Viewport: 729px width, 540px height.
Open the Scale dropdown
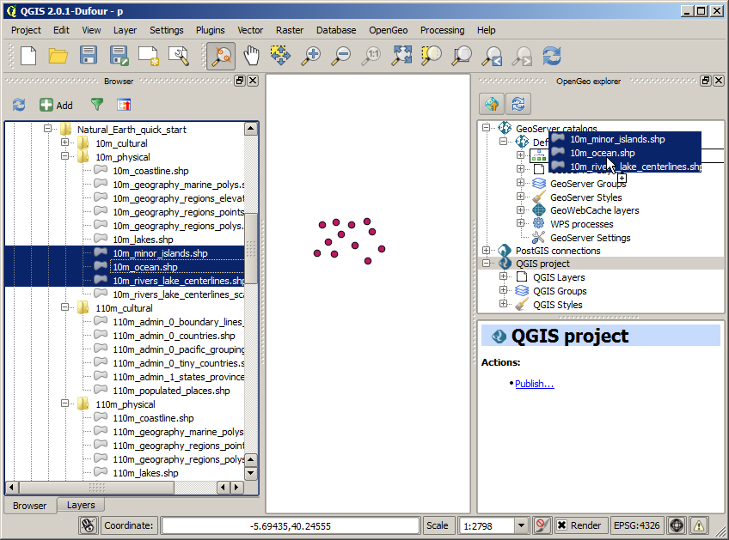click(521, 525)
